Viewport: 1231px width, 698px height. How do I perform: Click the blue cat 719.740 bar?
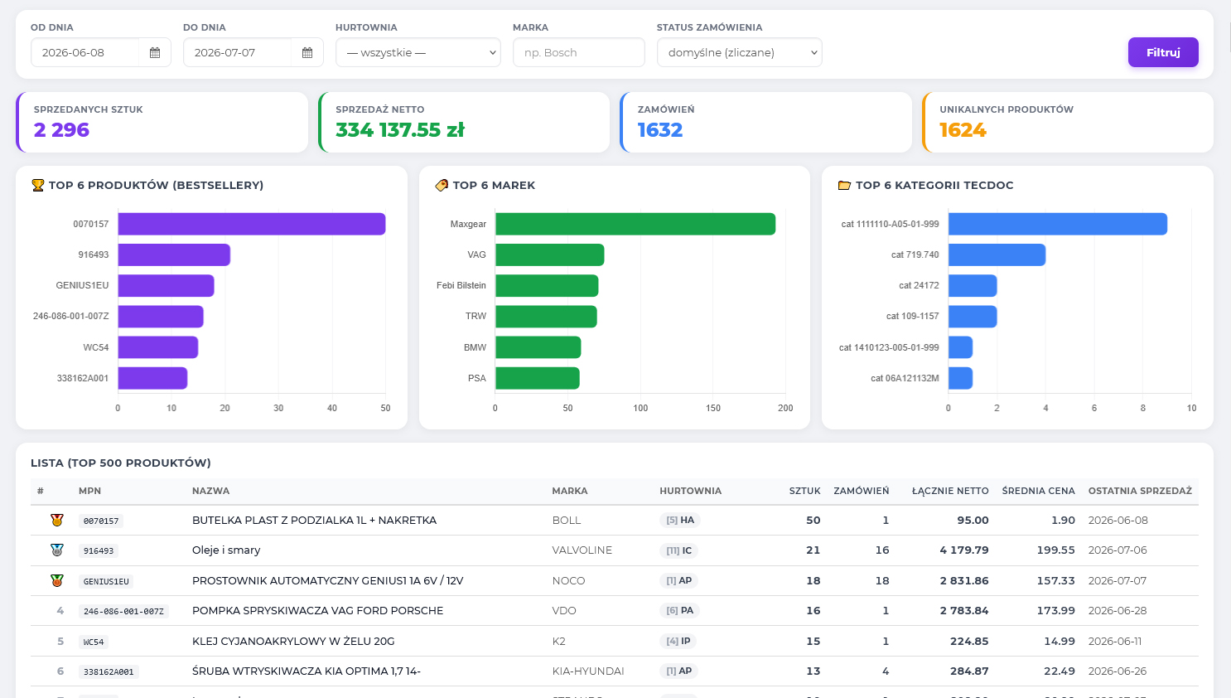click(997, 254)
